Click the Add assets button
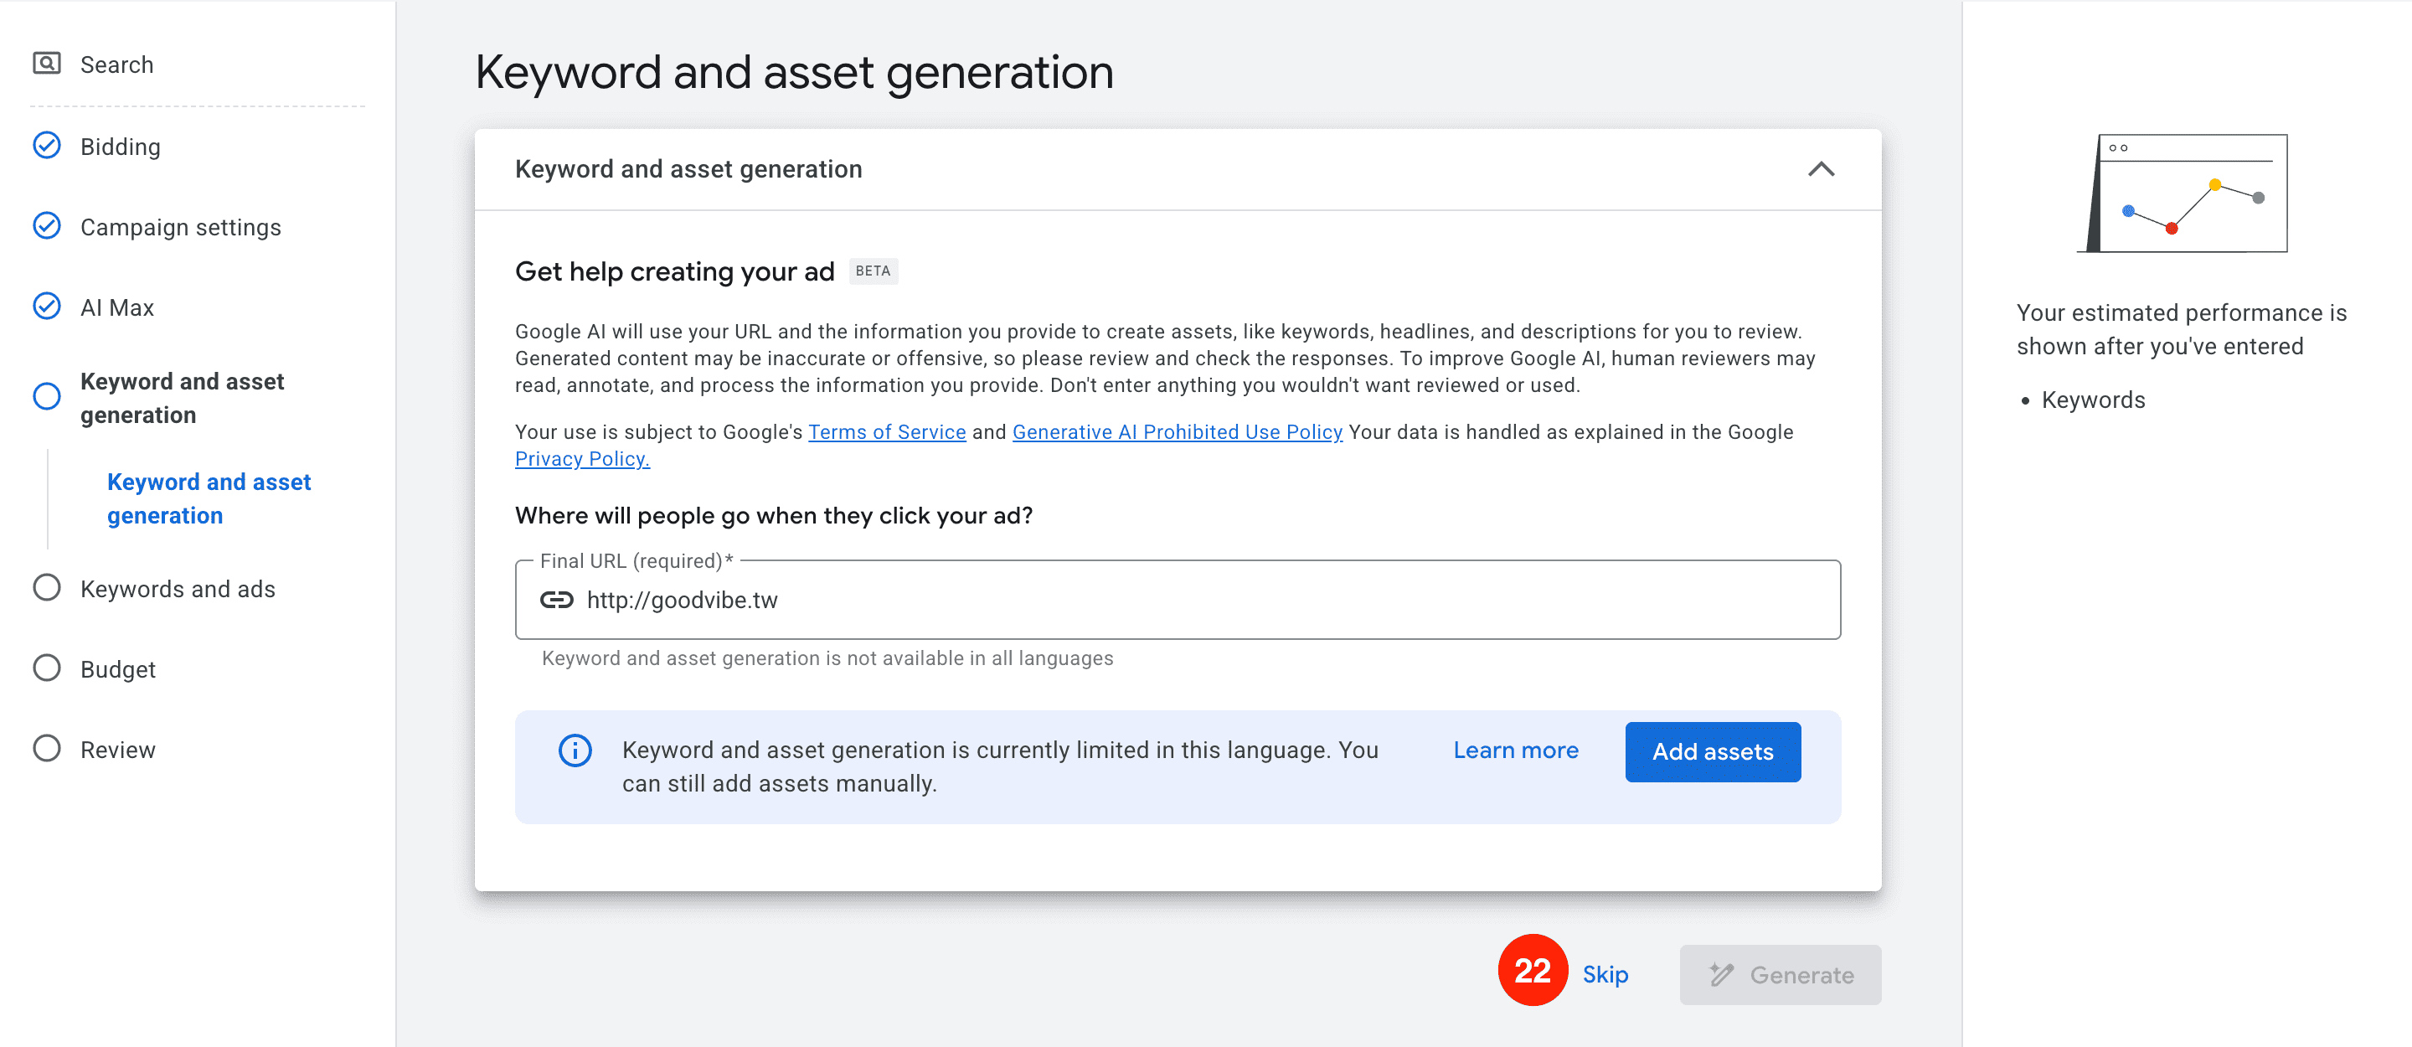This screenshot has width=2412, height=1047. click(1713, 752)
